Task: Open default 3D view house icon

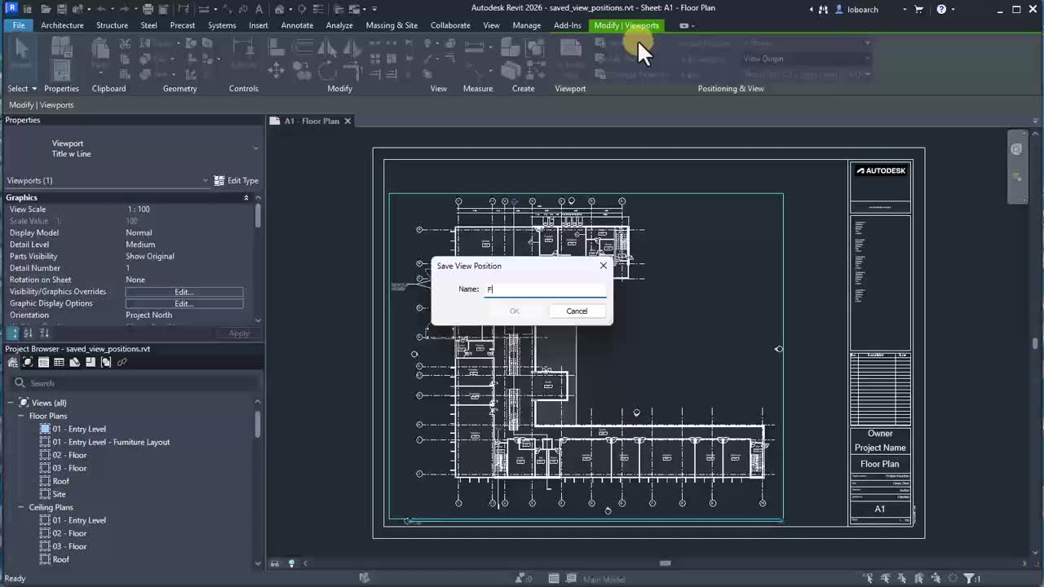Action: coord(280,9)
